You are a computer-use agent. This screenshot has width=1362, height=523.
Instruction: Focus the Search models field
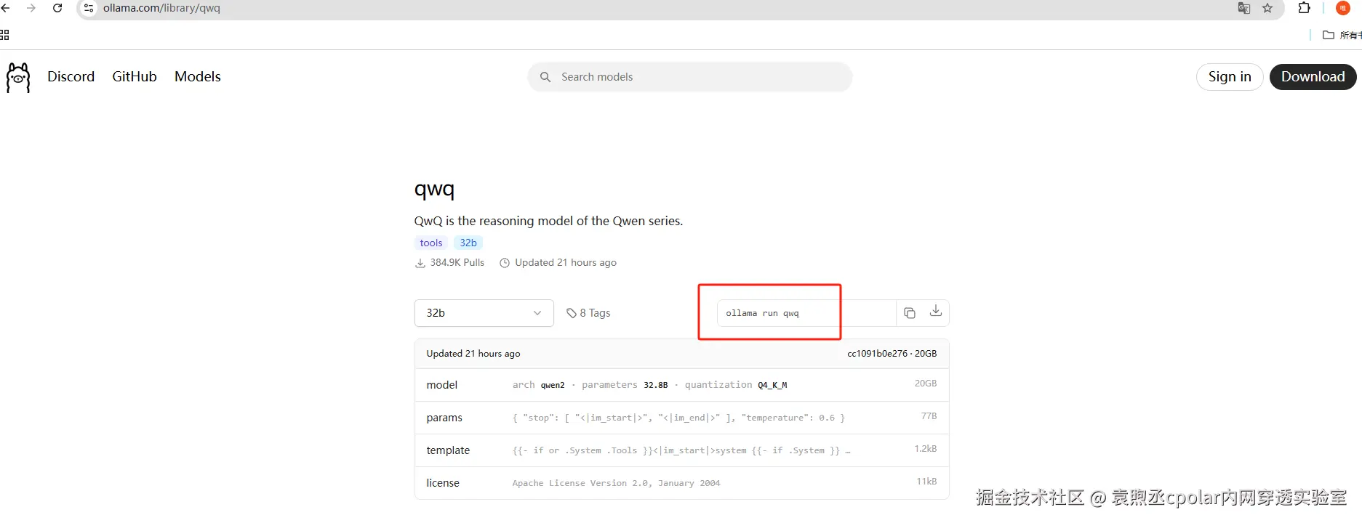coord(690,77)
